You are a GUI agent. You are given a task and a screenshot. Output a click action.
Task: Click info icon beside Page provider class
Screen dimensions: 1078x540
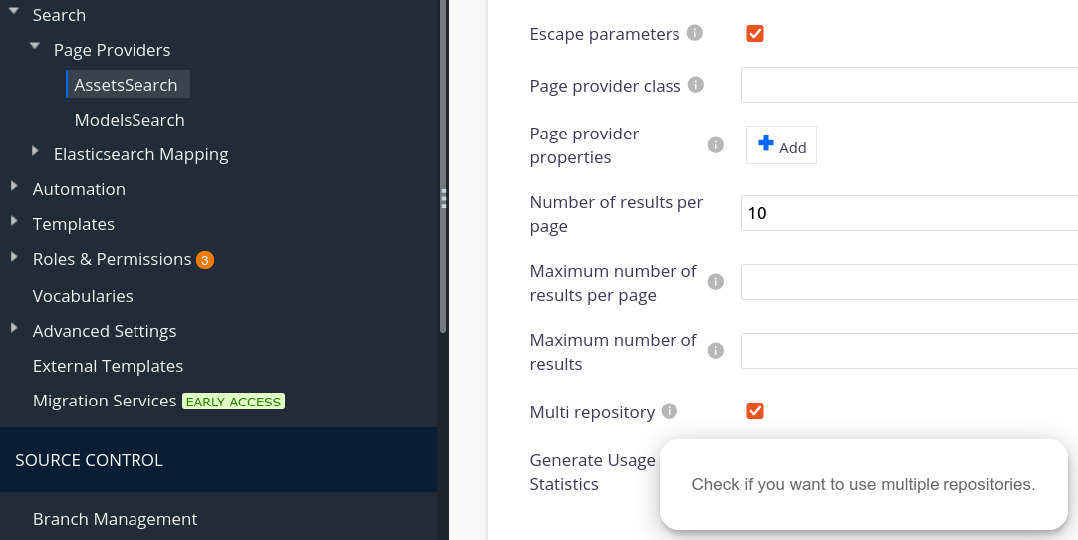696,85
